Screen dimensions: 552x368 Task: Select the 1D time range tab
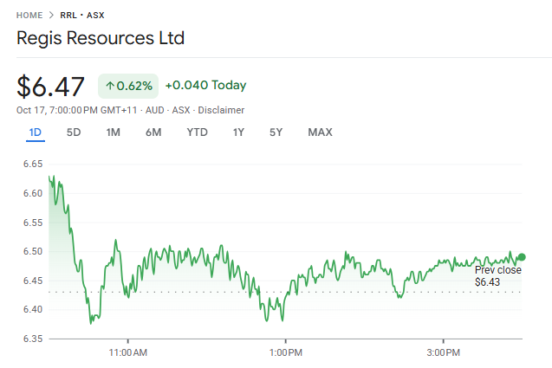36,132
